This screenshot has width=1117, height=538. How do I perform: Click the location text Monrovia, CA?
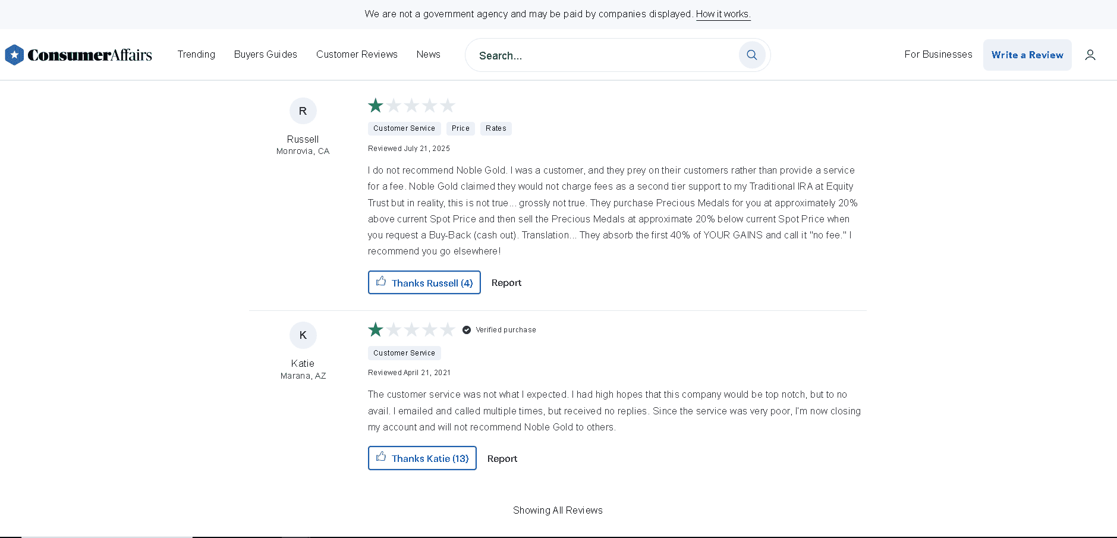click(x=303, y=151)
